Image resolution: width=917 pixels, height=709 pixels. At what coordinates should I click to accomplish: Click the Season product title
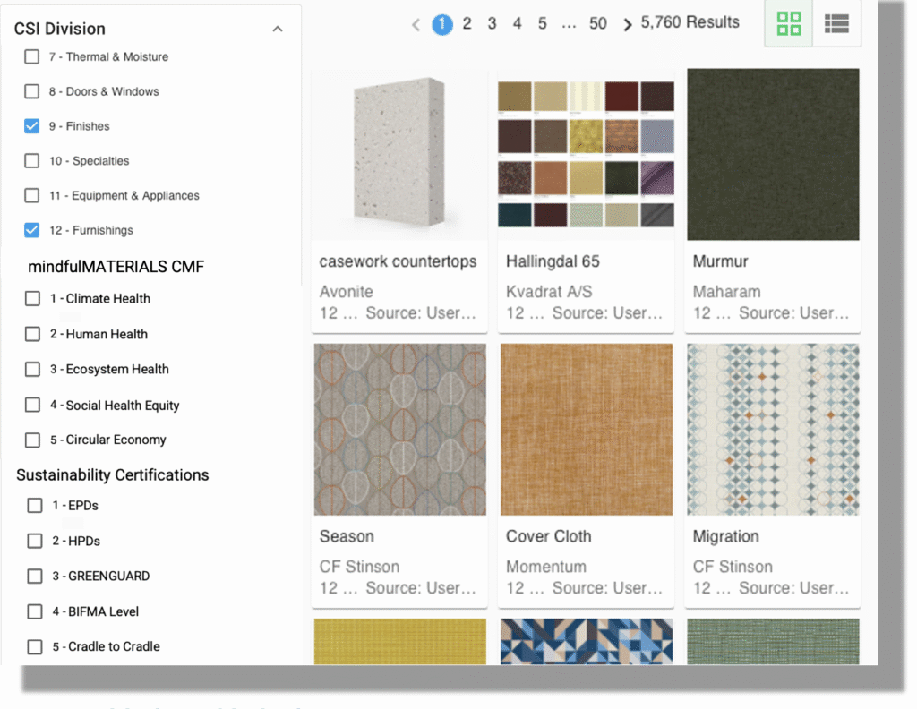pyautogui.click(x=347, y=536)
